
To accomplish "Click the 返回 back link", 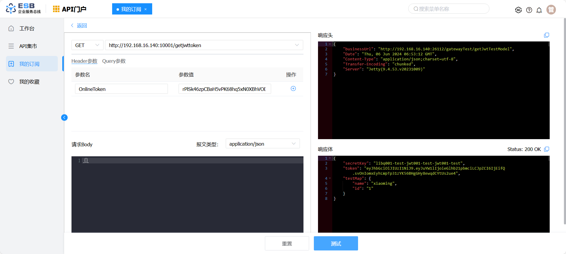I will pos(79,25).
